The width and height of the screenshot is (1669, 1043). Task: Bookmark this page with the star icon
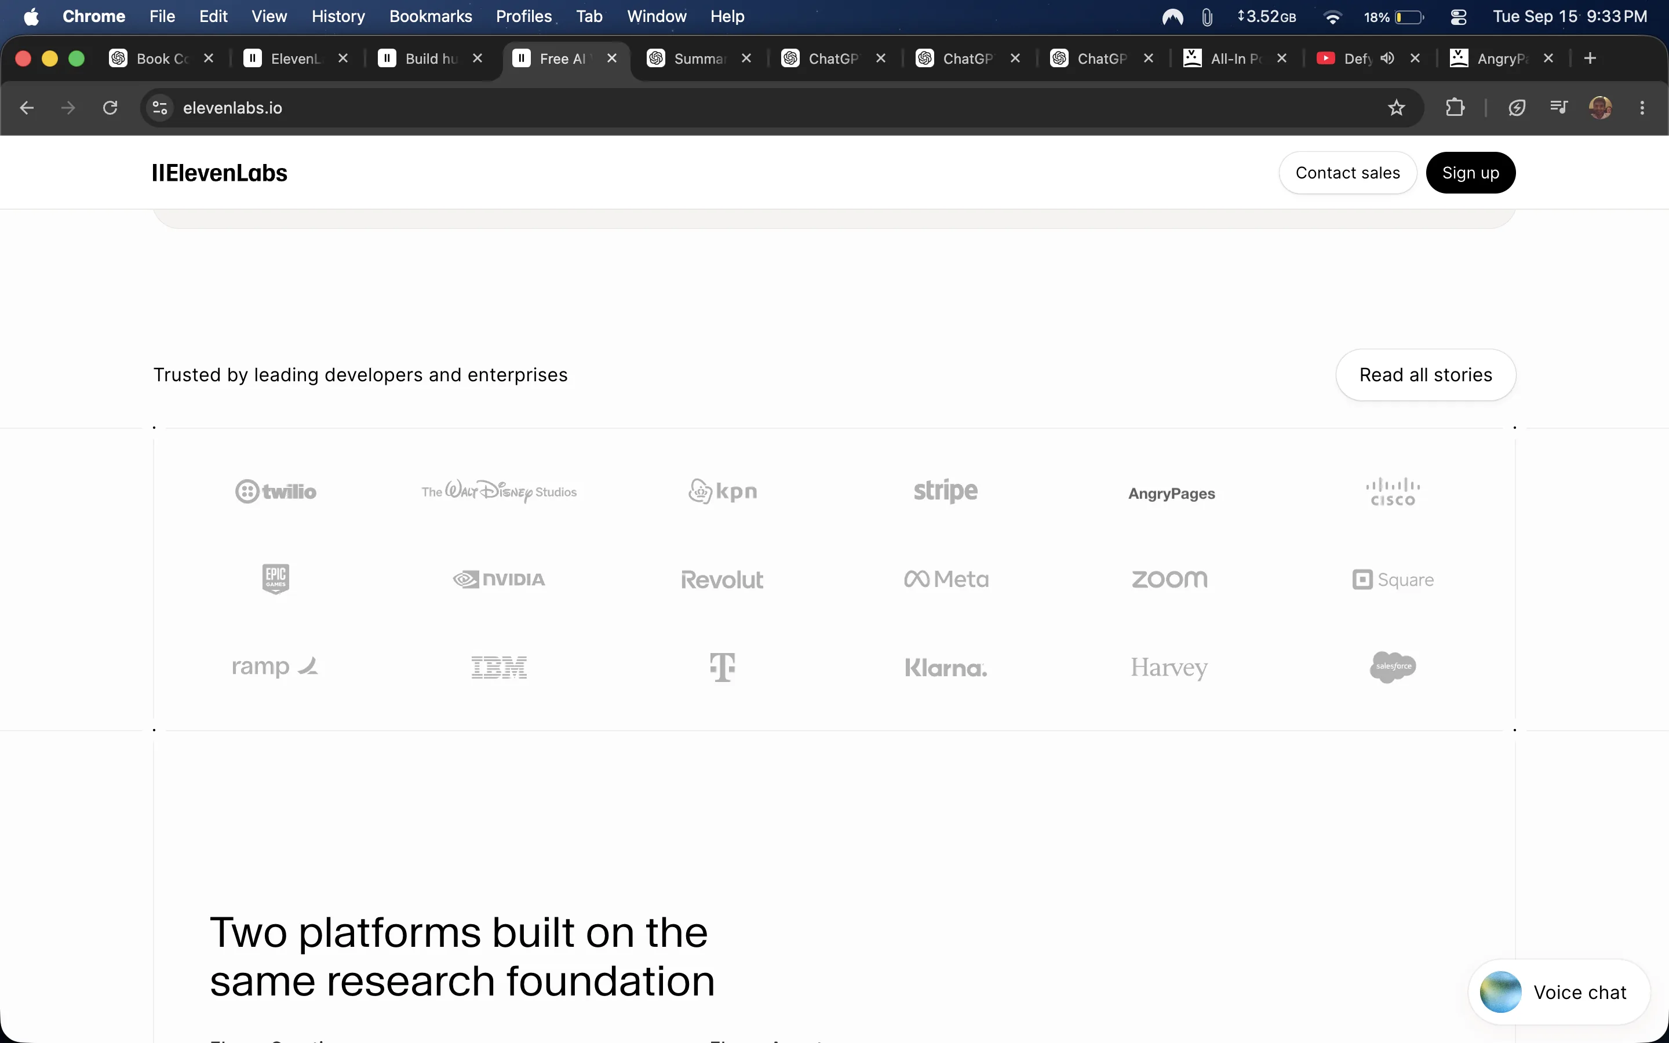pyautogui.click(x=1396, y=108)
